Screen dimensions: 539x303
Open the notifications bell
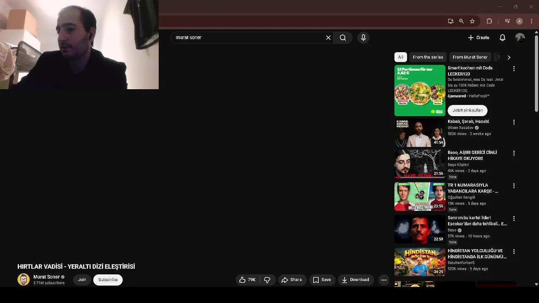(x=502, y=37)
